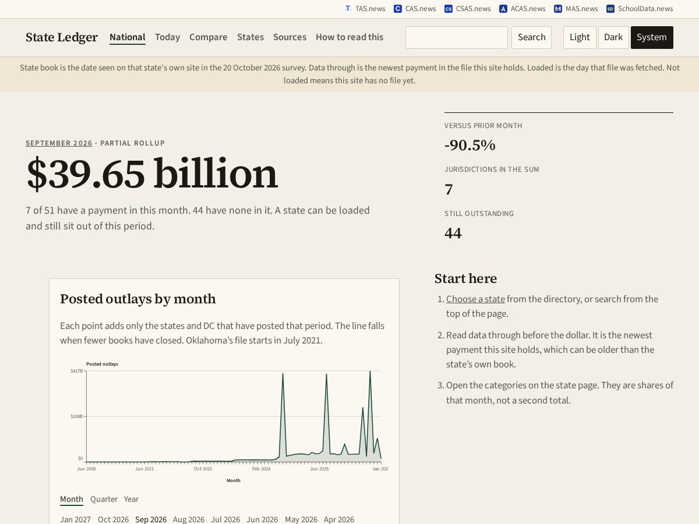Select the May 2026 period
Viewport: 699px width, 524px height.
click(x=301, y=519)
